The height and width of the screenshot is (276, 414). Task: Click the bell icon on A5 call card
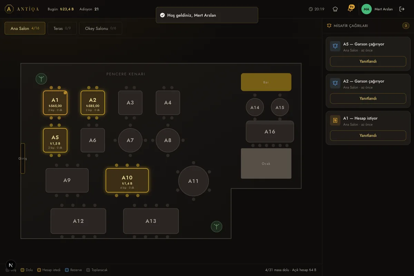335,46
